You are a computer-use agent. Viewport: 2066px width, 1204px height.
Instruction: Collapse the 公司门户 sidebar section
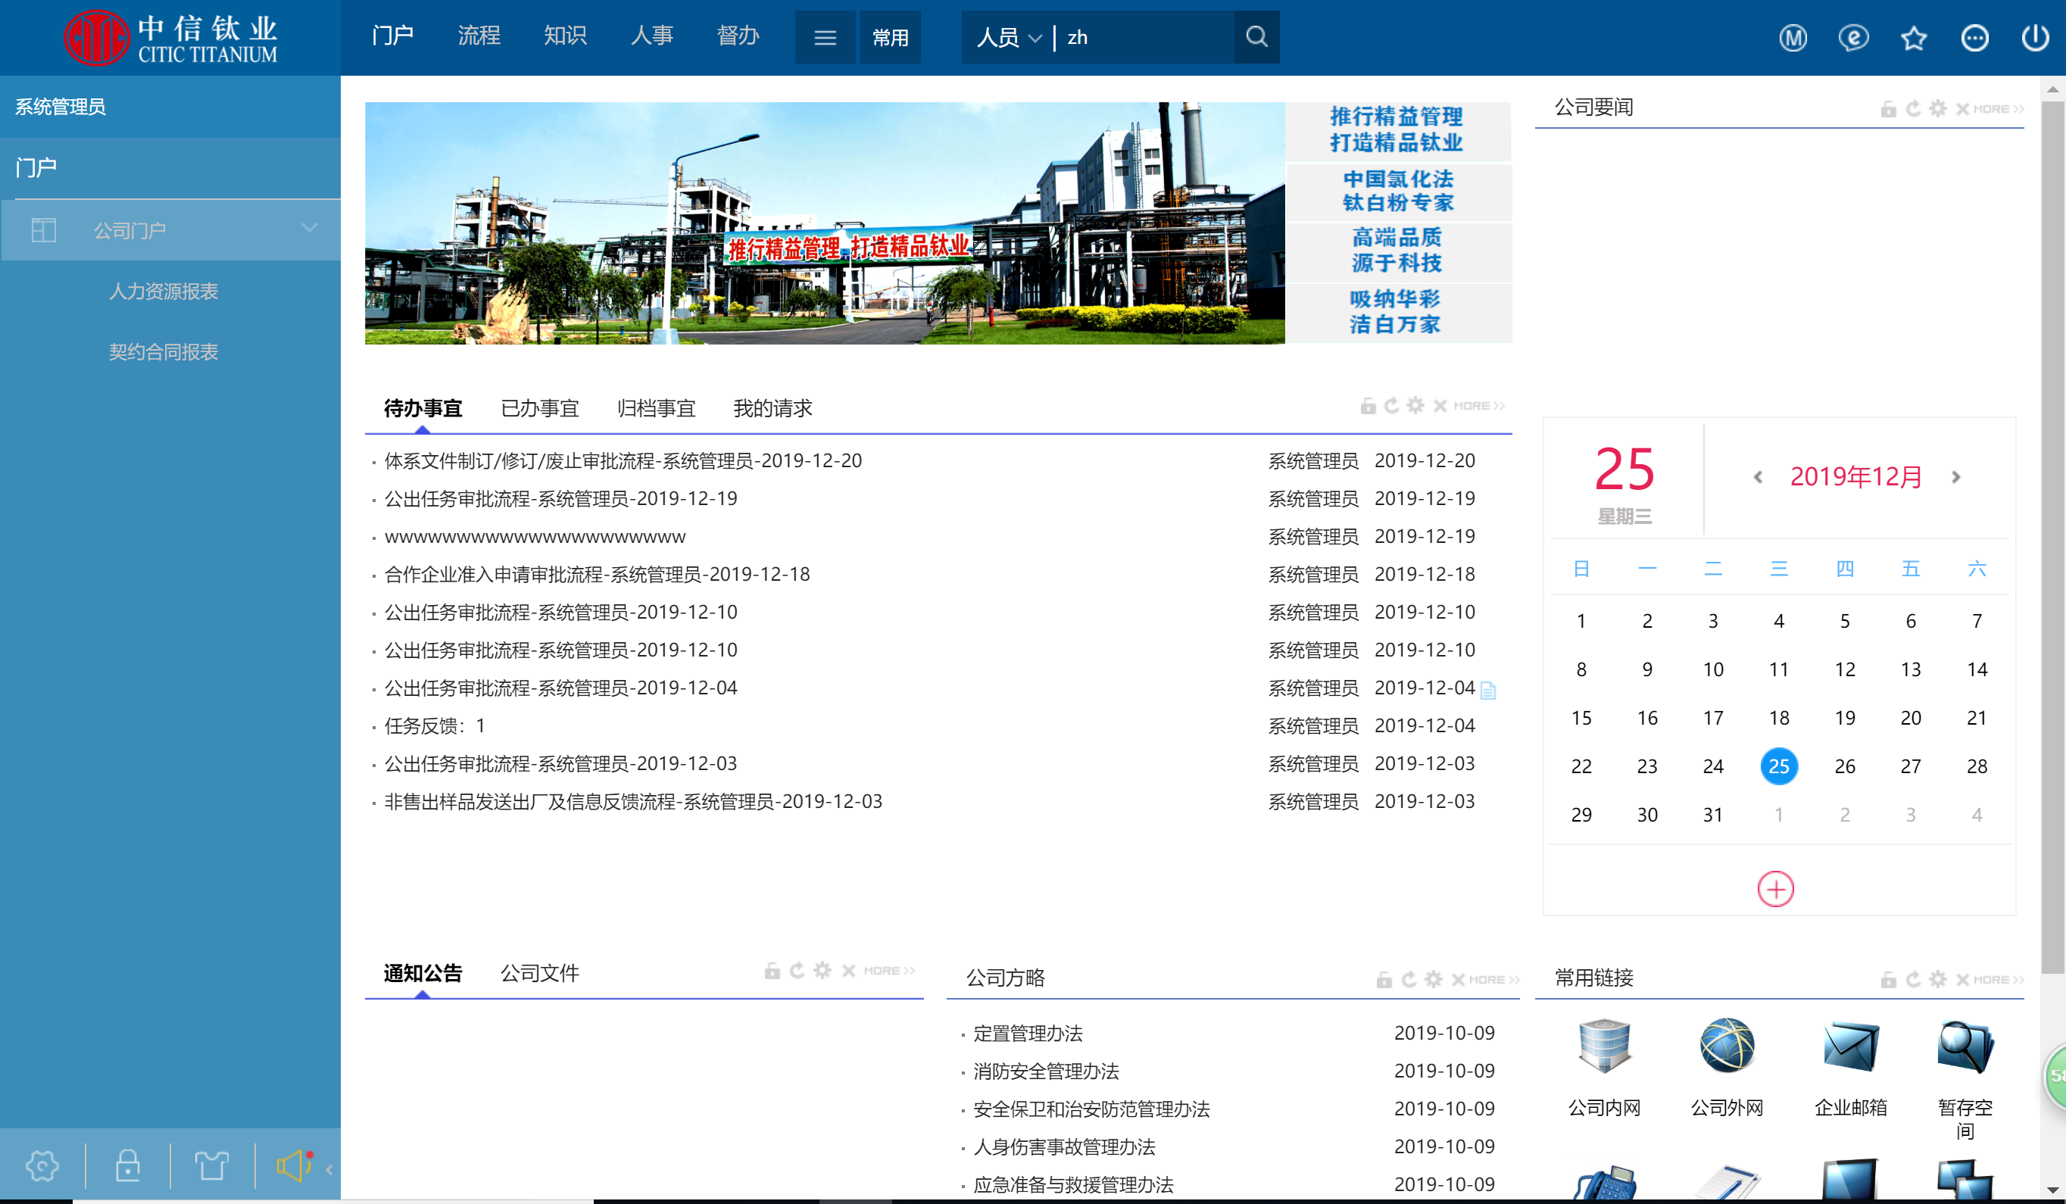(309, 229)
